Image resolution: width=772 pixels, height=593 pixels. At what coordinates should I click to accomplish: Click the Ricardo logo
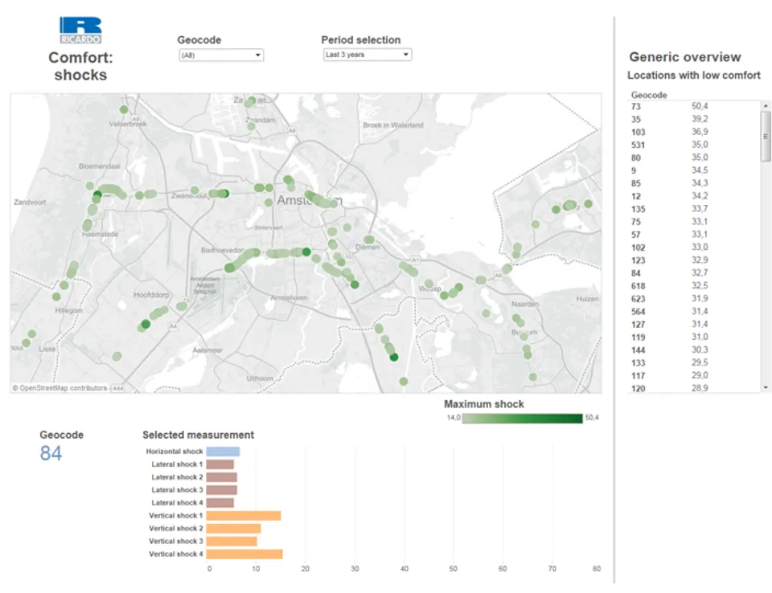point(80,31)
